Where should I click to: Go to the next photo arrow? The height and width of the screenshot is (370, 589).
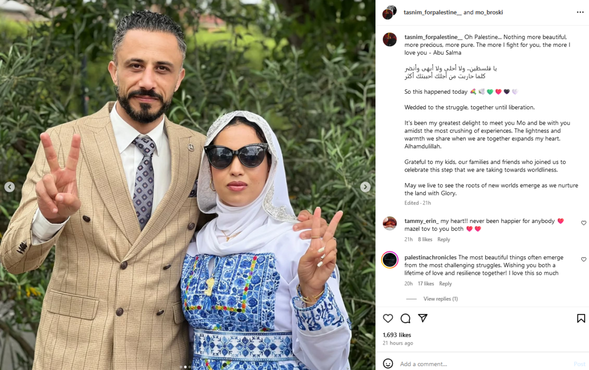click(x=365, y=187)
